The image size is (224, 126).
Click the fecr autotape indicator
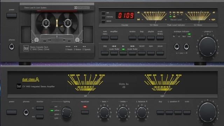click(x=184, y=34)
